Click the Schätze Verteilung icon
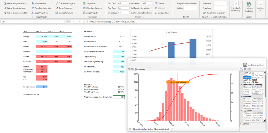Image resolution: width=268 pixels, height=133 pixels. pos(57,13)
